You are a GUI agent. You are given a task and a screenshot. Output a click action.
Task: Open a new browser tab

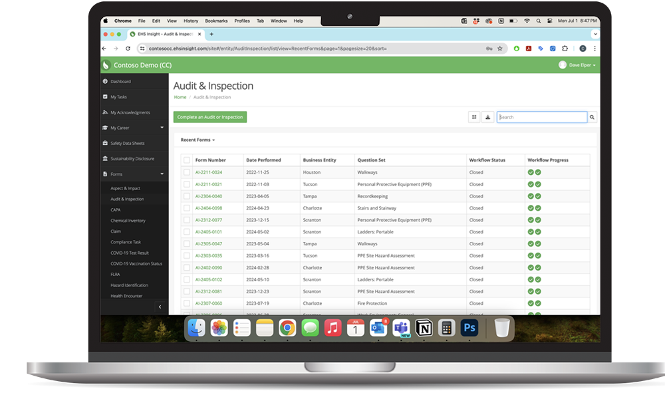point(211,34)
